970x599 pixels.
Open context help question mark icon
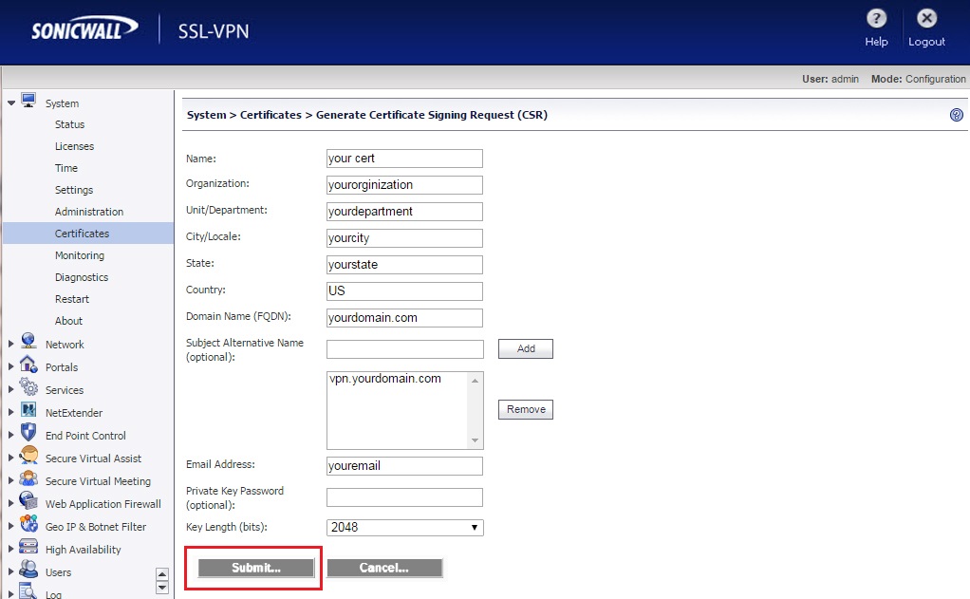[x=956, y=115]
